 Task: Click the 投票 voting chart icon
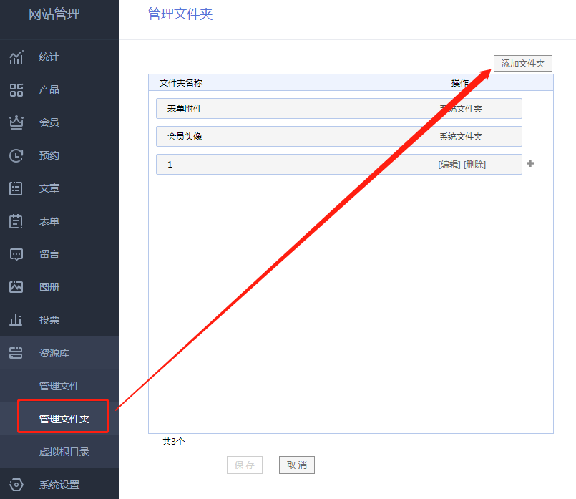(16, 320)
